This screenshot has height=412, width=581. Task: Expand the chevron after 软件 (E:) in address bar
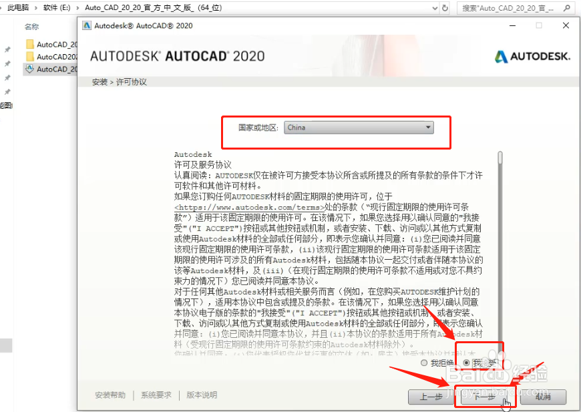[x=77, y=8]
